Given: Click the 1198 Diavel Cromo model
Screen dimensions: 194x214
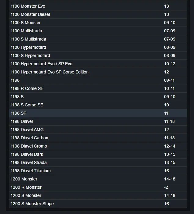Looking at the screenshot, I should (x=29, y=146).
